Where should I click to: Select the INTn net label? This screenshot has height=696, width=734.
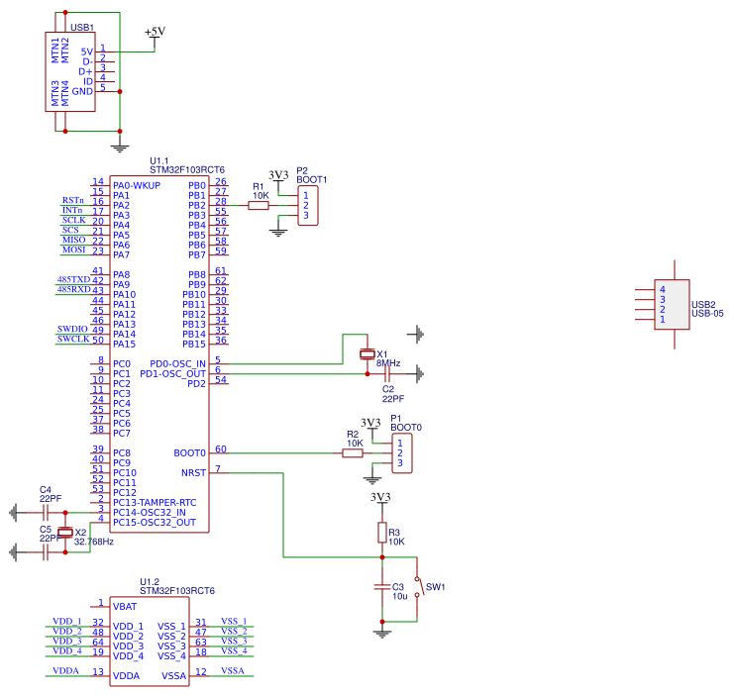(x=72, y=210)
